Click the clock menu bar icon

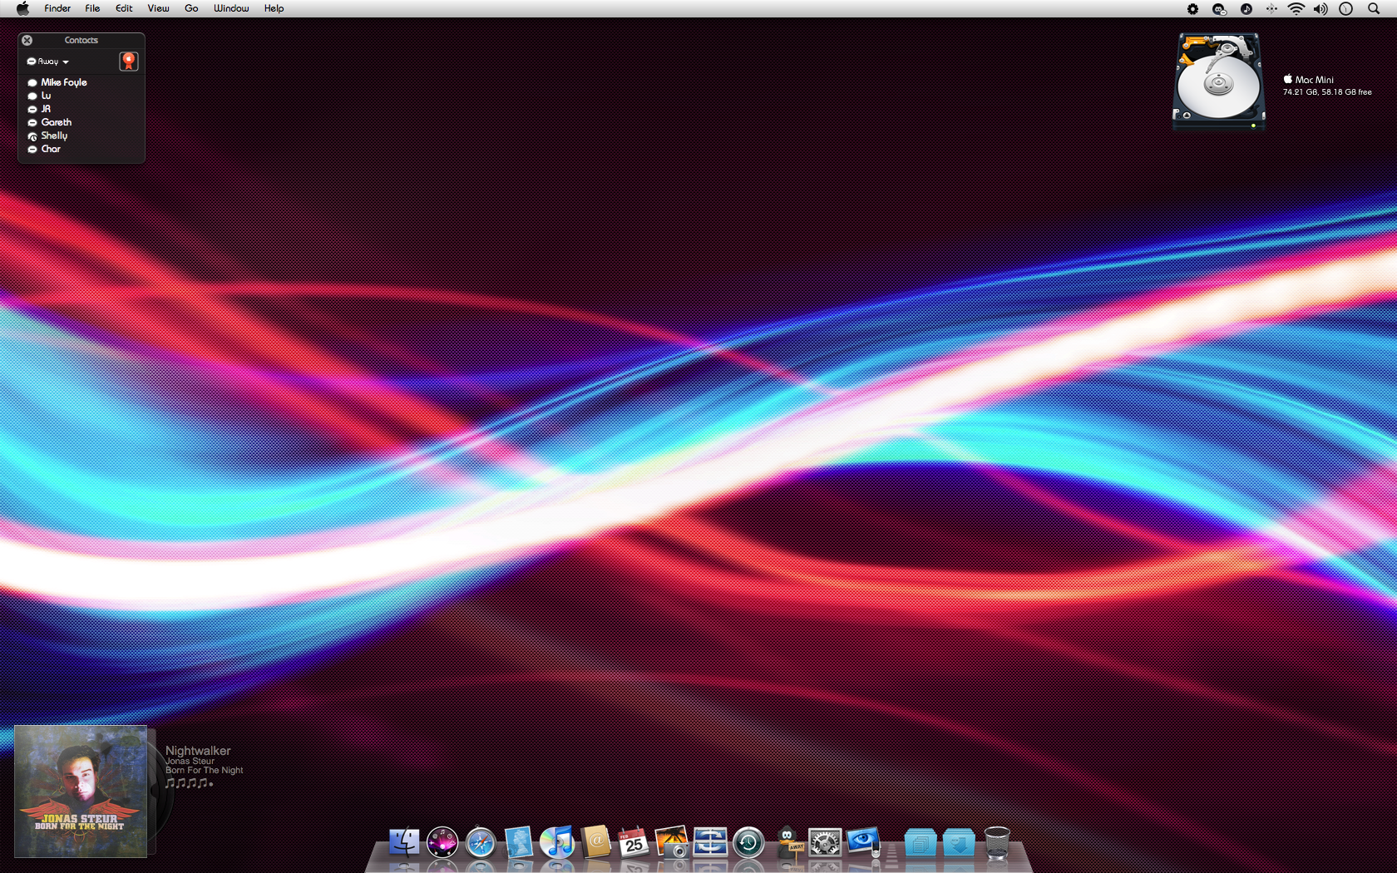(x=1346, y=8)
